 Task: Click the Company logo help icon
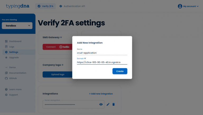(63, 65)
